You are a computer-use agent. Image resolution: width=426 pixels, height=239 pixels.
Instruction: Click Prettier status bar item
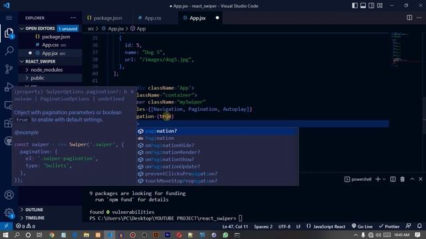pyautogui.click(x=389, y=226)
